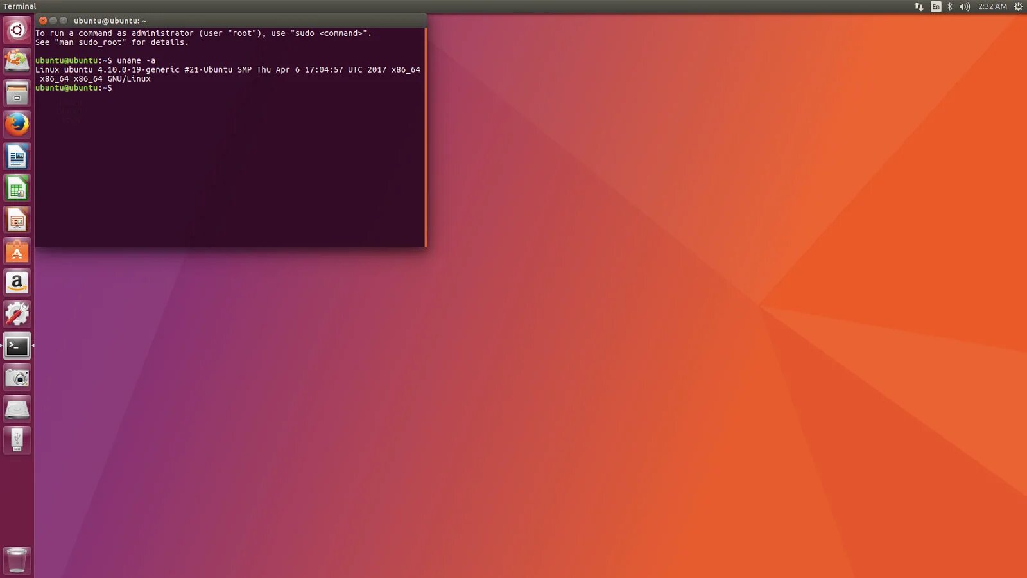Click the line beginning 'To run a command as administrator'
This screenshot has width=1027, height=578.
click(x=203, y=33)
